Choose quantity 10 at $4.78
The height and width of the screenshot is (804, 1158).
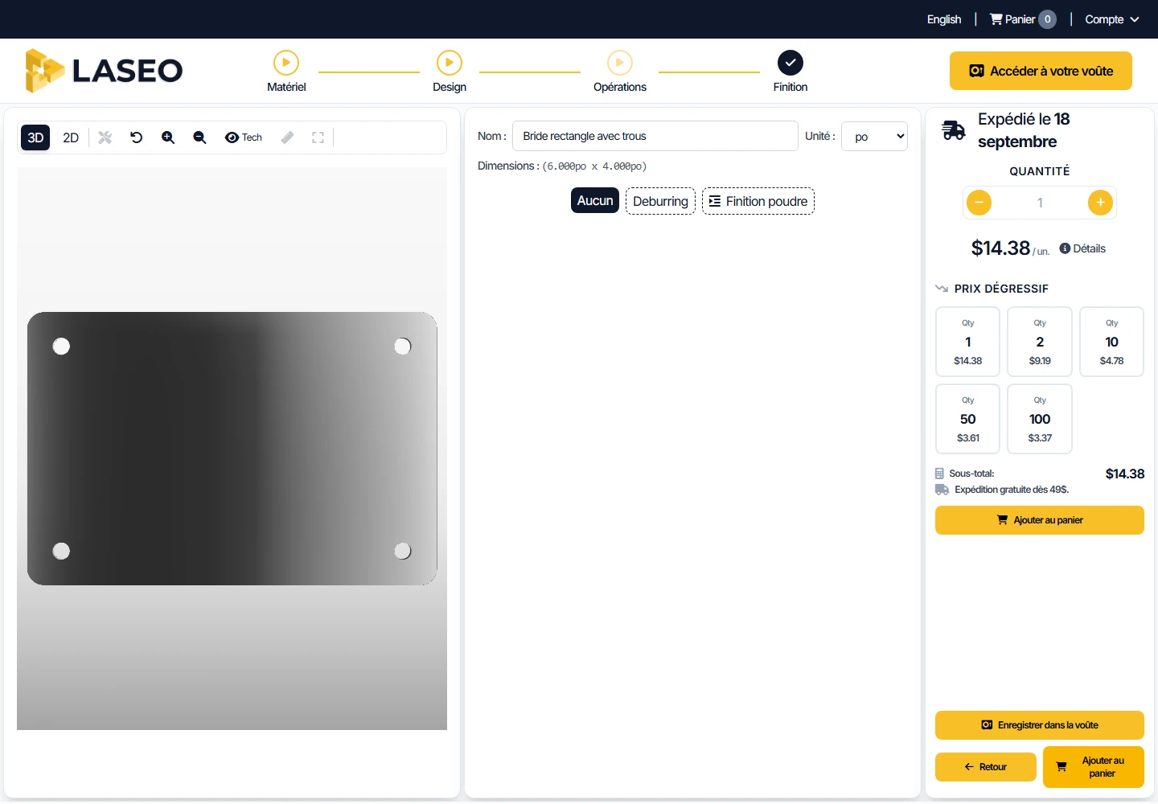pos(1111,342)
